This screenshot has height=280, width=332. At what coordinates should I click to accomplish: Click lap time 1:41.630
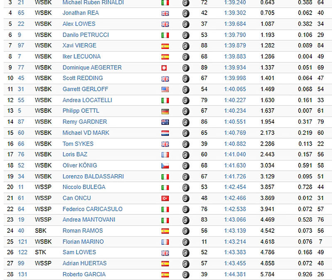pyautogui.click(x=235, y=165)
